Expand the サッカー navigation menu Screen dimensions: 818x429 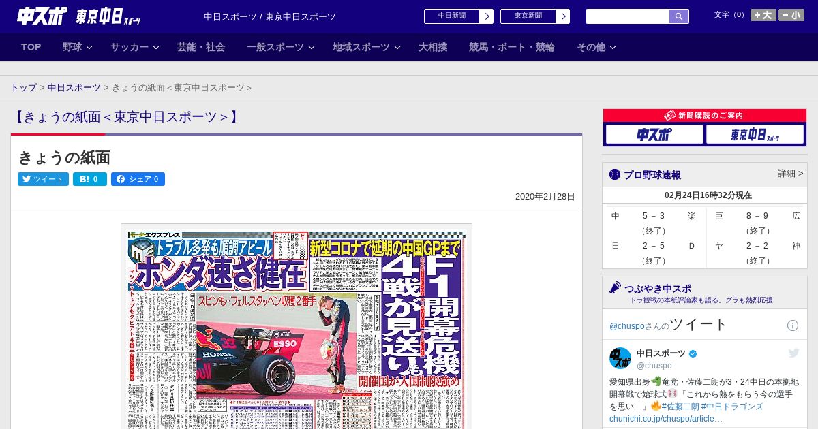click(x=135, y=47)
